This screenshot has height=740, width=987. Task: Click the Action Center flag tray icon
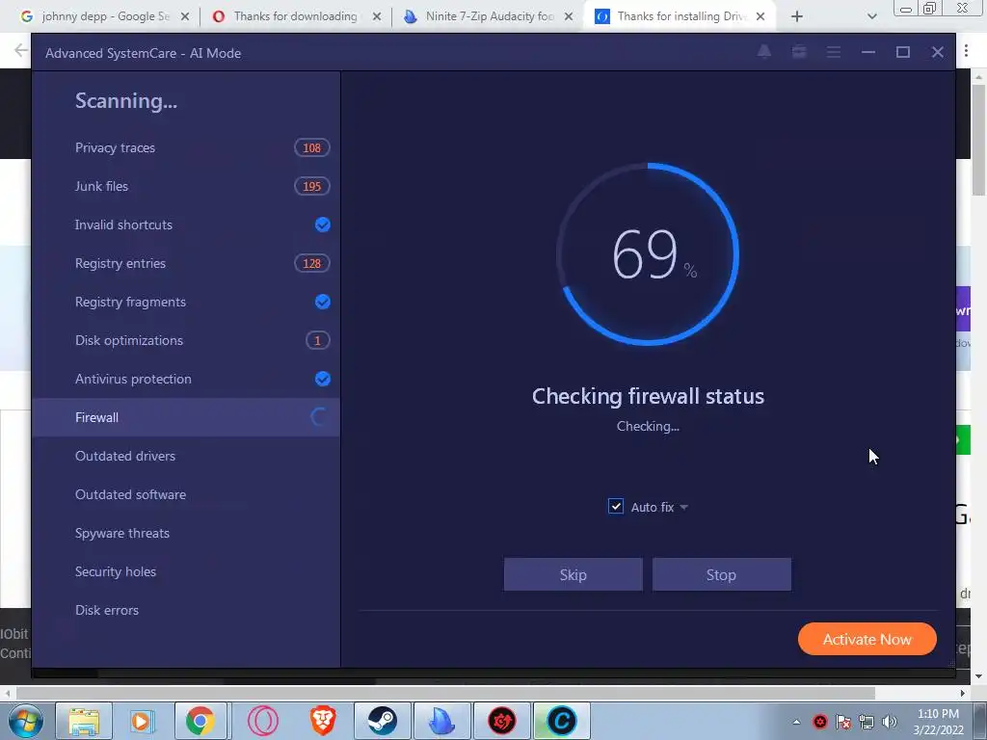(x=842, y=722)
